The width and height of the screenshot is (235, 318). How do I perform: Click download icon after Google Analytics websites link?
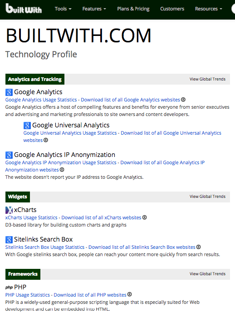coord(183,100)
